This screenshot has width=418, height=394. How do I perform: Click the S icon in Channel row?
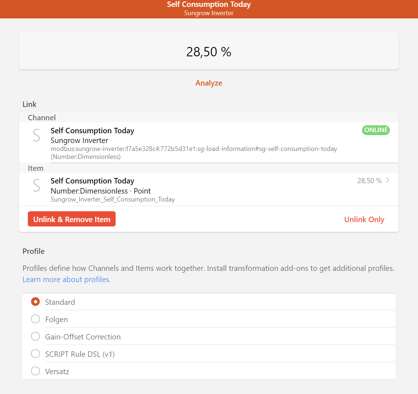[x=36, y=135]
